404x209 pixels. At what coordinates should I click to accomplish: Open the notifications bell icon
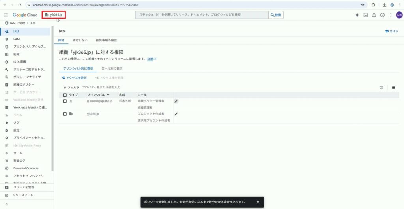pos(374,15)
